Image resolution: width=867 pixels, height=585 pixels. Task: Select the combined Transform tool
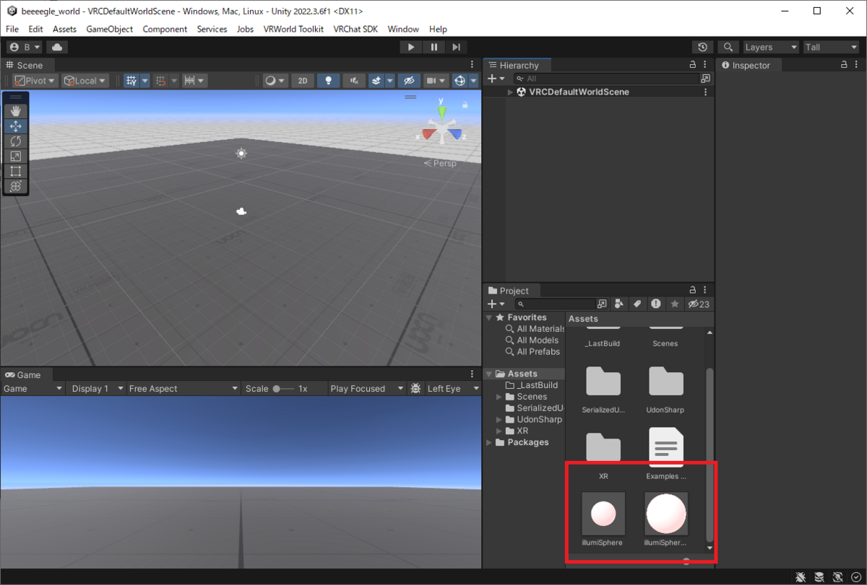click(x=16, y=187)
